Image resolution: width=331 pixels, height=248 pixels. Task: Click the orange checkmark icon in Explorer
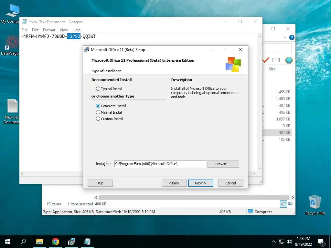point(266,60)
